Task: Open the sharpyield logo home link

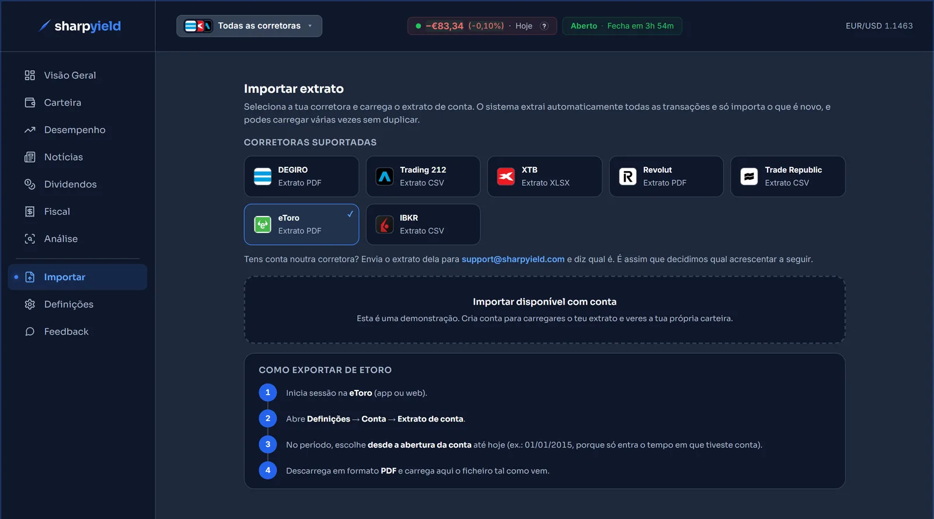Action: pyautogui.click(x=80, y=26)
